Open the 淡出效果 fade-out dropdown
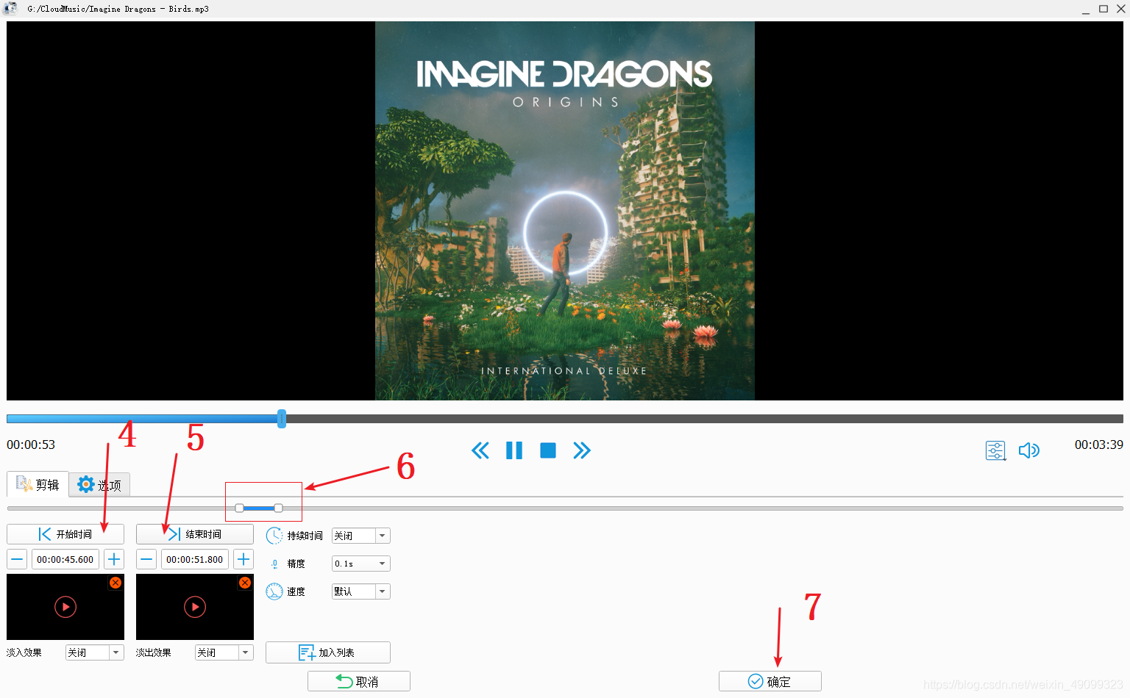 pos(224,652)
